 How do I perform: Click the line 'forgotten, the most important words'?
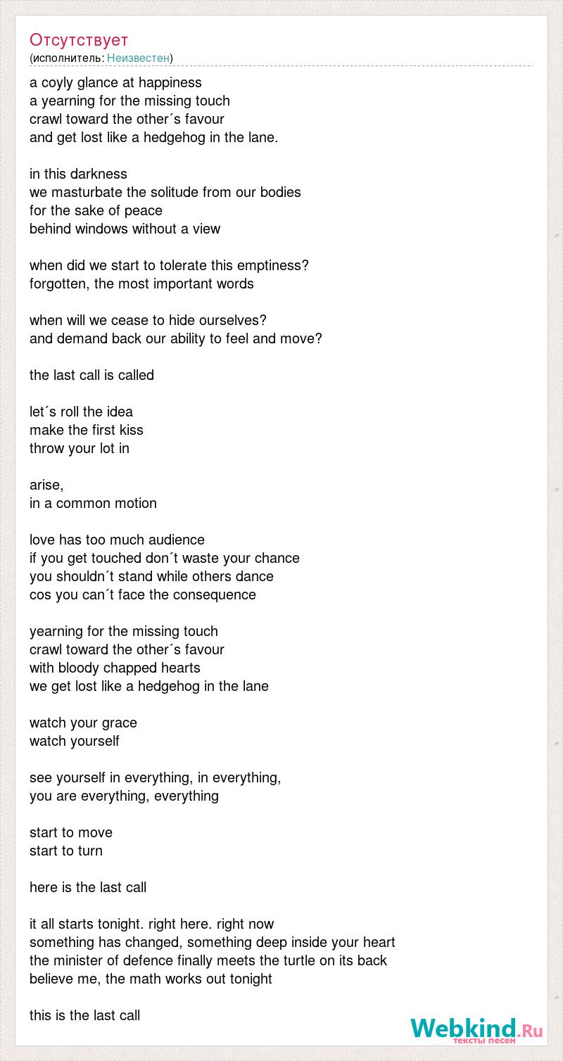(x=141, y=284)
